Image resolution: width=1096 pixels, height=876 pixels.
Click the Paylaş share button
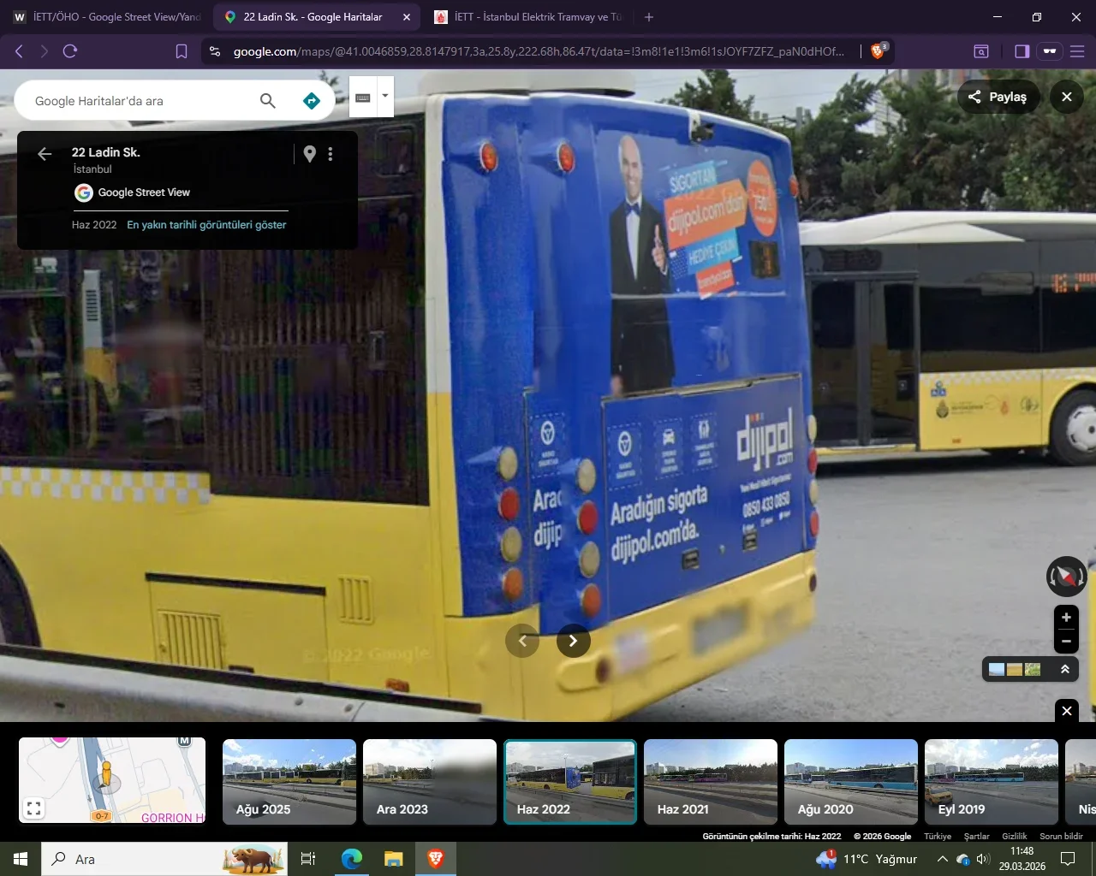(998, 97)
